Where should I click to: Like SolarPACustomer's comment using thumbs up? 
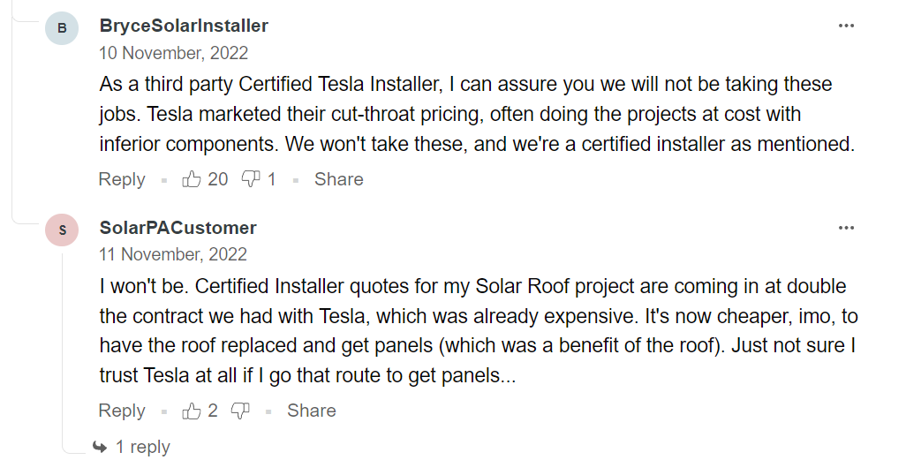click(192, 411)
